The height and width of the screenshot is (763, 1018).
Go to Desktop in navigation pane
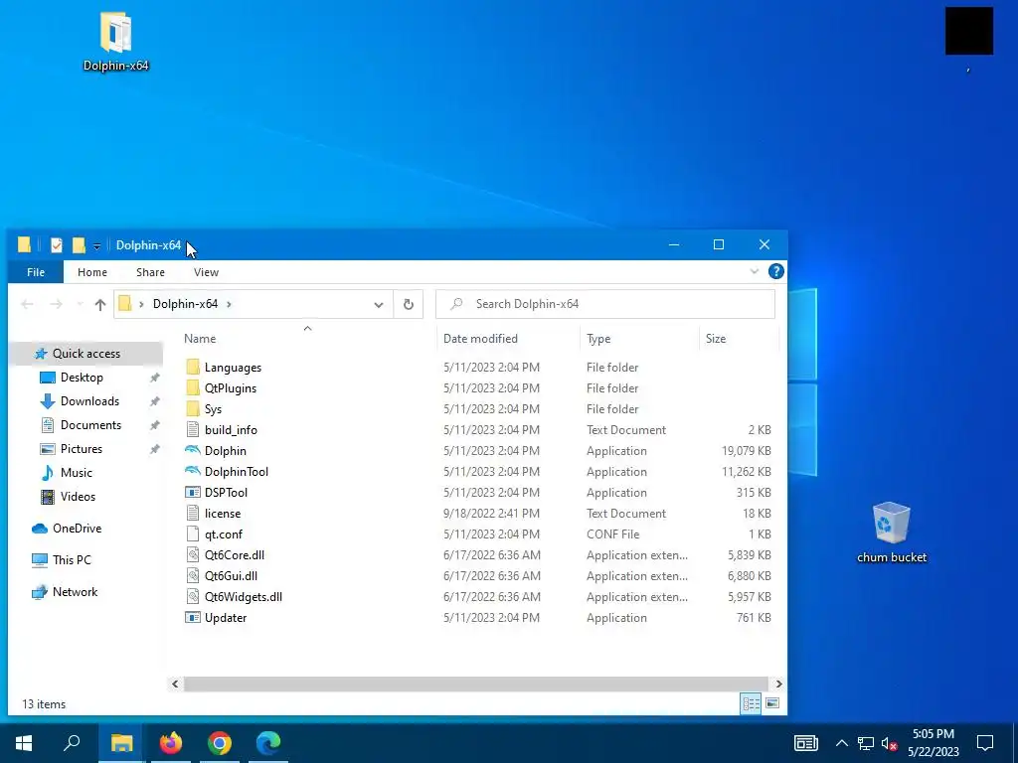82,378
